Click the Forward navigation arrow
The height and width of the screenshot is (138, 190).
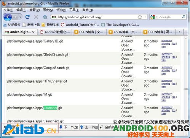(16, 17)
